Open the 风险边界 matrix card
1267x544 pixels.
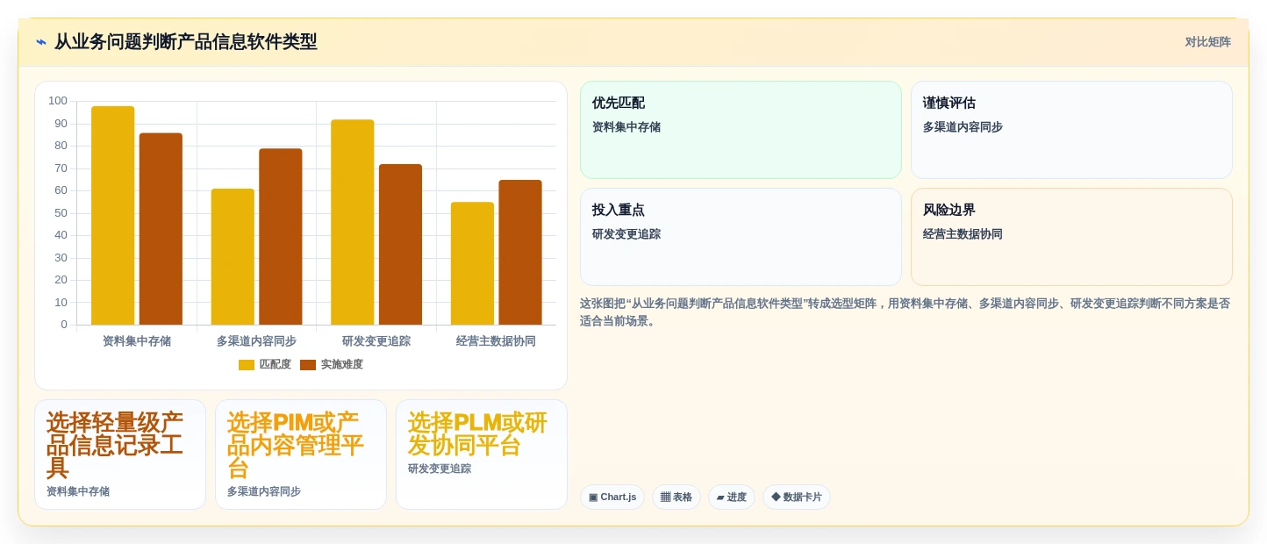coord(1071,237)
